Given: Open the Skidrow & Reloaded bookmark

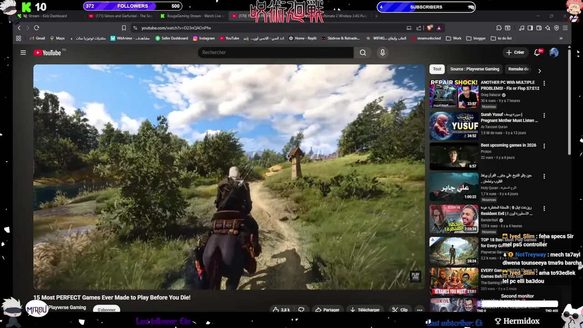Looking at the screenshot, I should click(x=340, y=38).
